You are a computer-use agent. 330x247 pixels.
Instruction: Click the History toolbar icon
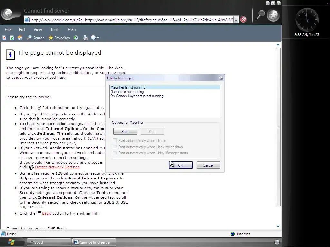(76, 38)
